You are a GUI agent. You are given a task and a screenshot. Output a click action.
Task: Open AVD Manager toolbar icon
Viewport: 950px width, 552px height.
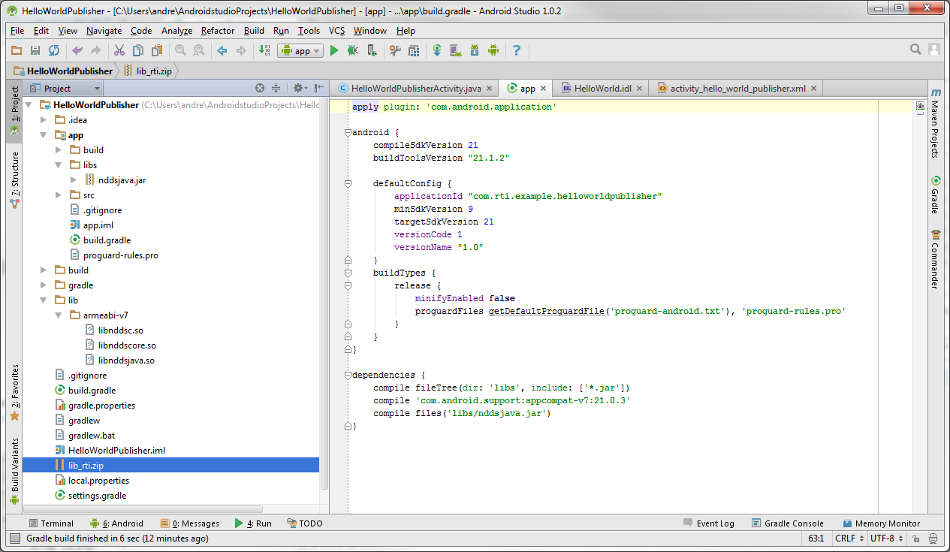(456, 50)
